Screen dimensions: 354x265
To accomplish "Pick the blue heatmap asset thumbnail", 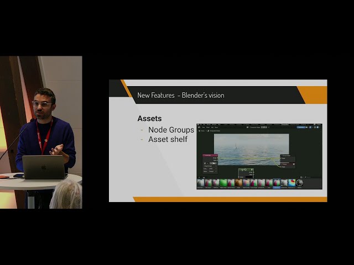I will (292, 183).
